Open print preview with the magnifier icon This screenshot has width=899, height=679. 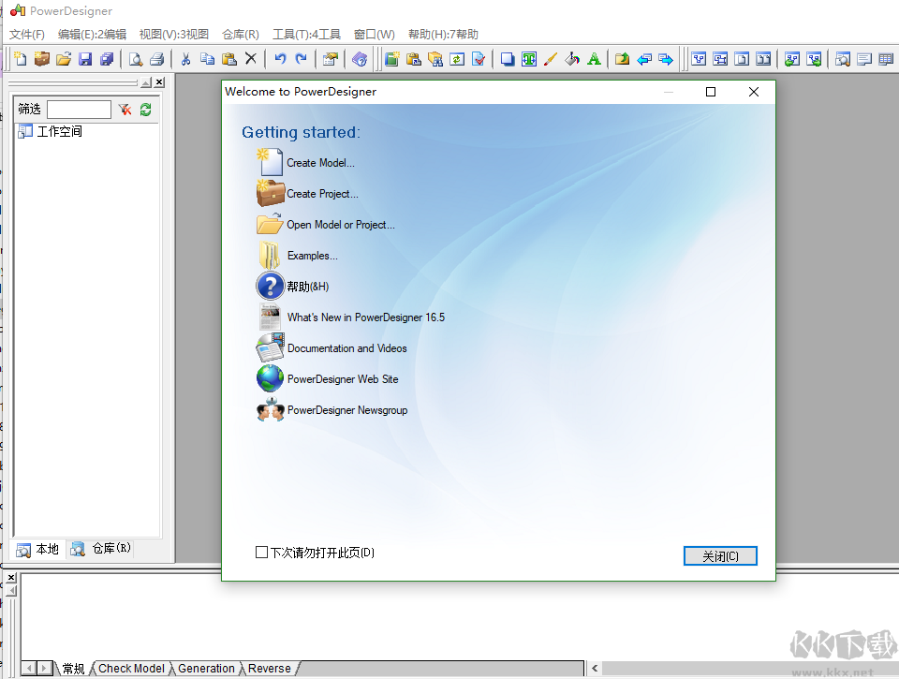(135, 58)
